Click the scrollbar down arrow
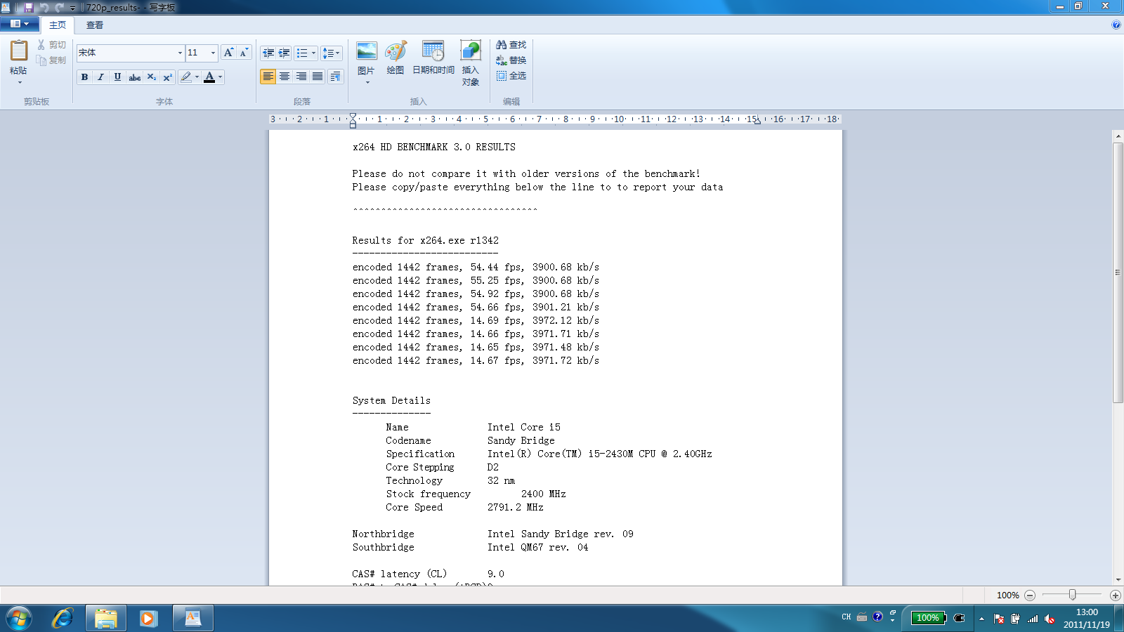The image size is (1124, 632). 1118,580
